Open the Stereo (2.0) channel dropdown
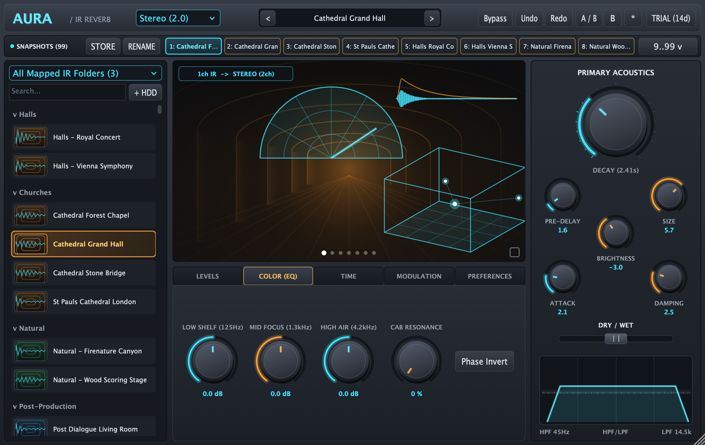Image resolution: width=705 pixels, height=445 pixels. (178, 18)
